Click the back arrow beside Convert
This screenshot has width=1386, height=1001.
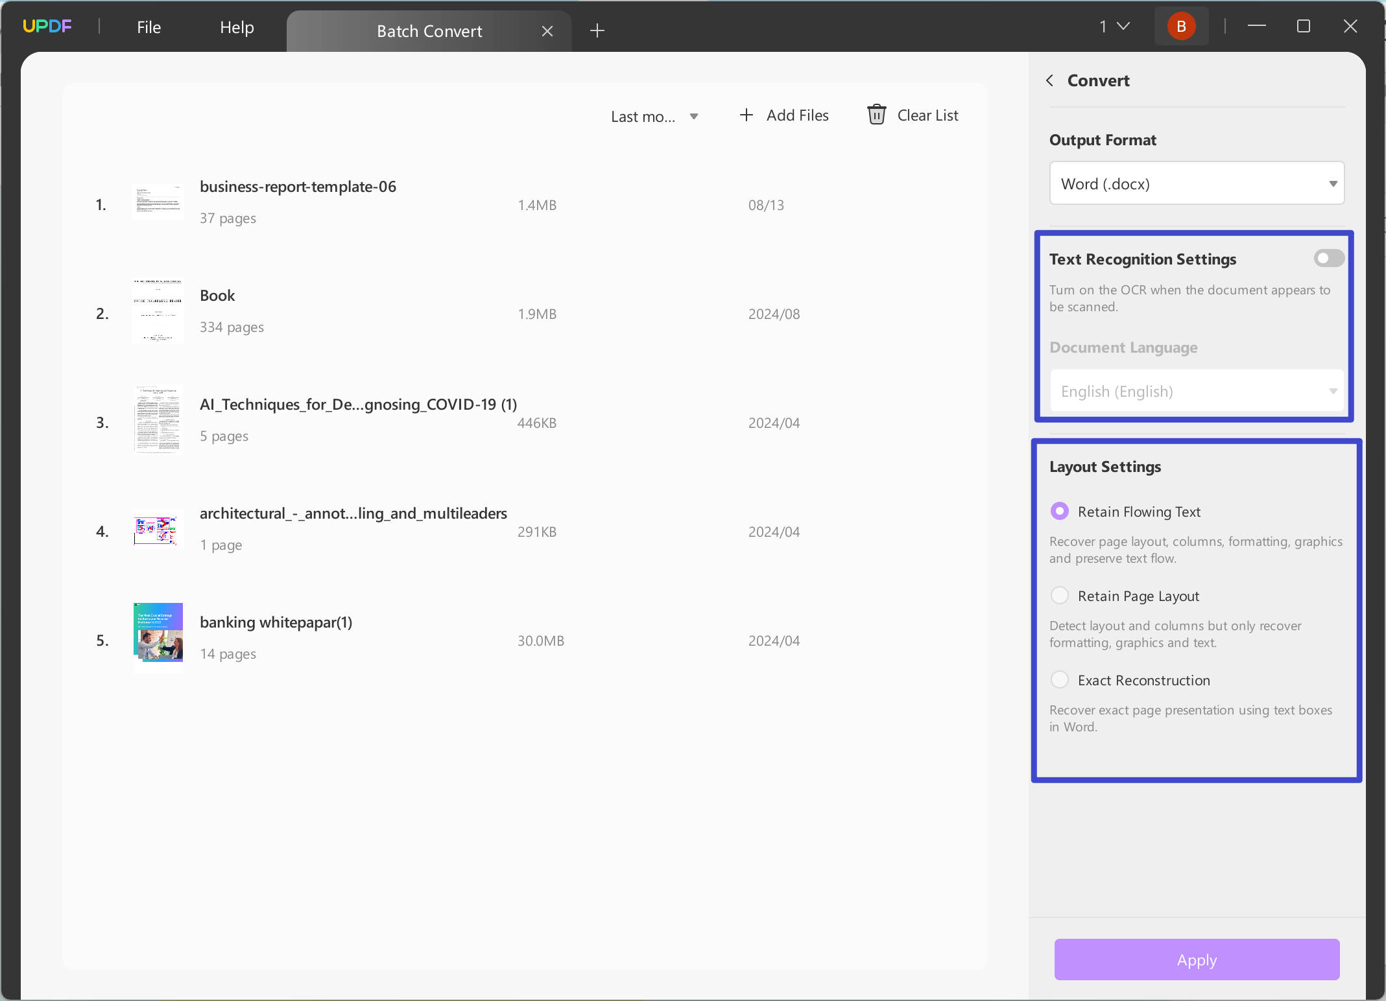(1050, 80)
